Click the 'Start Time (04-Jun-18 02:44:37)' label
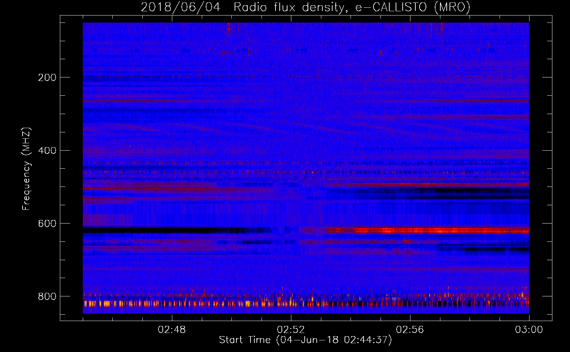Image resolution: width=570 pixels, height=352 pixels. coord(305,340)
